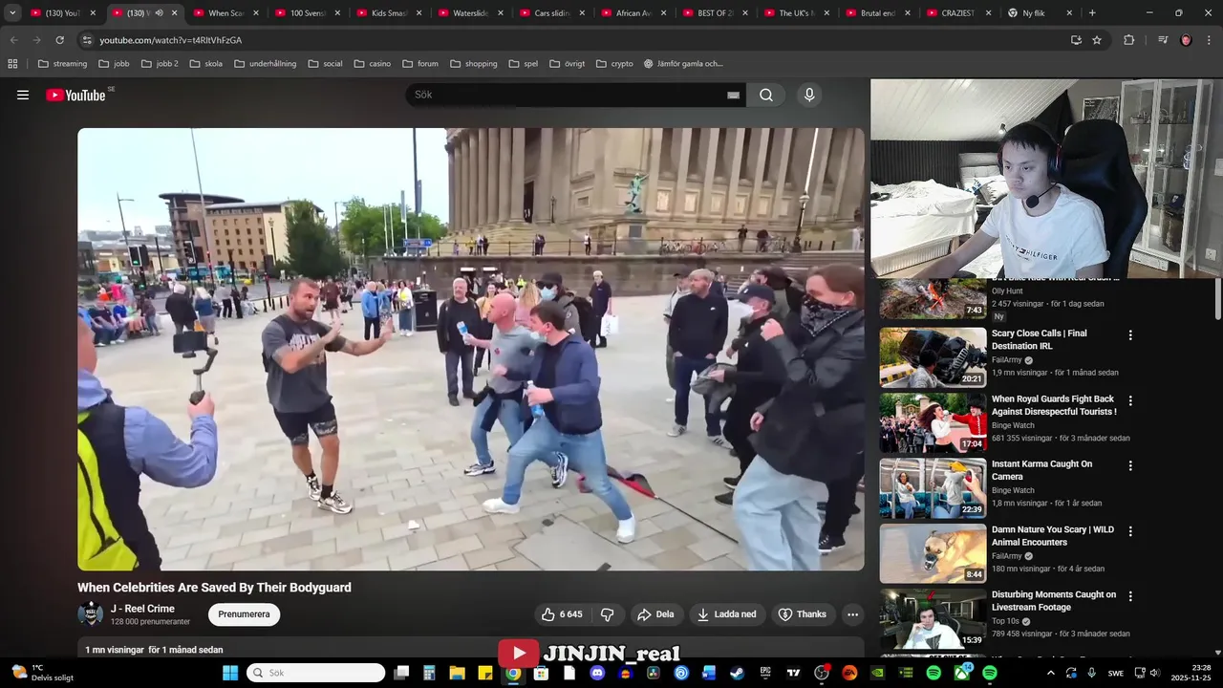Screen dimensions: 1223x688
Task: Go to YouTube home via the logo
Action: pos(76,95)
